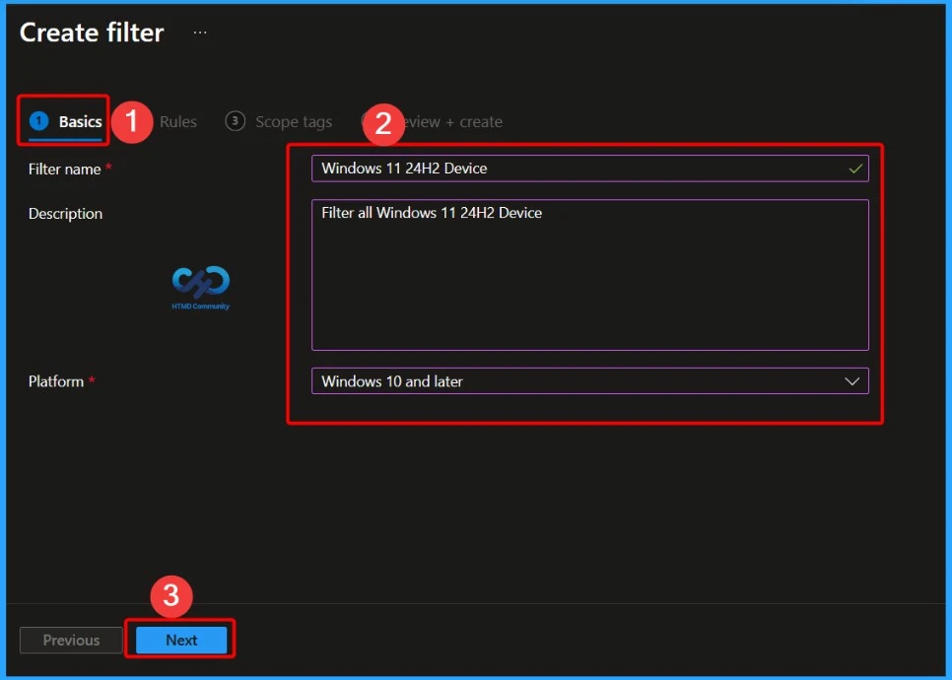Open the Create filter ellipsis menu
Viewport: 952px width, 680px height.
click(x=200, y=31)
